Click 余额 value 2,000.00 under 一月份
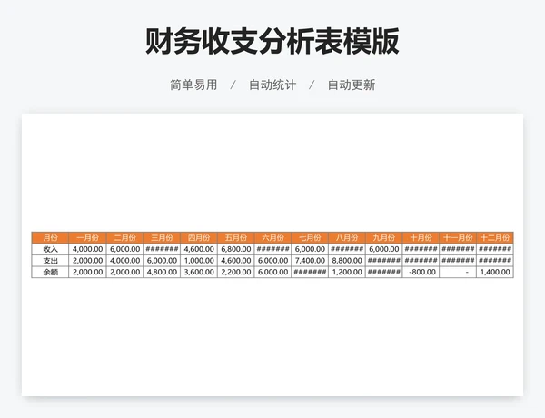The image size is (545, 418). (87, 272)
